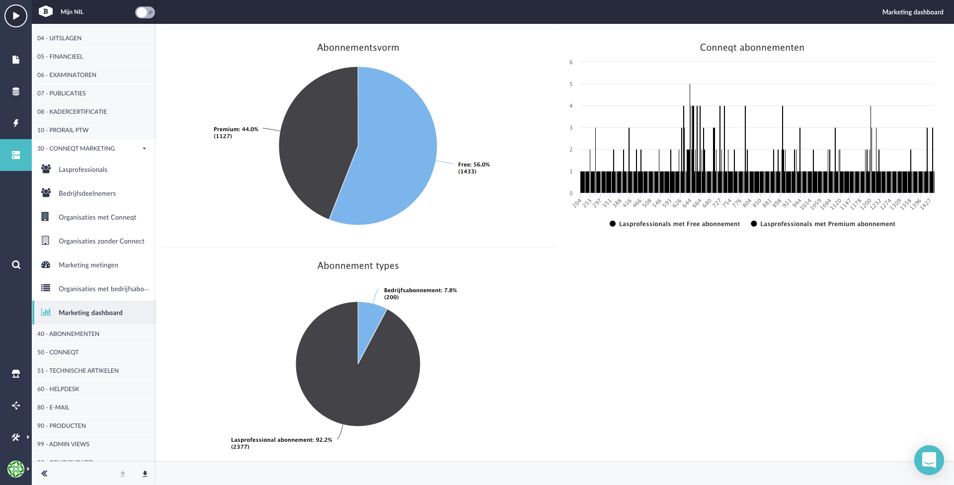Viewport: 954px width, 485px height.
Task: Toggle Lasprofessionals met Free abonnement legend
Action: pos(675,224)
